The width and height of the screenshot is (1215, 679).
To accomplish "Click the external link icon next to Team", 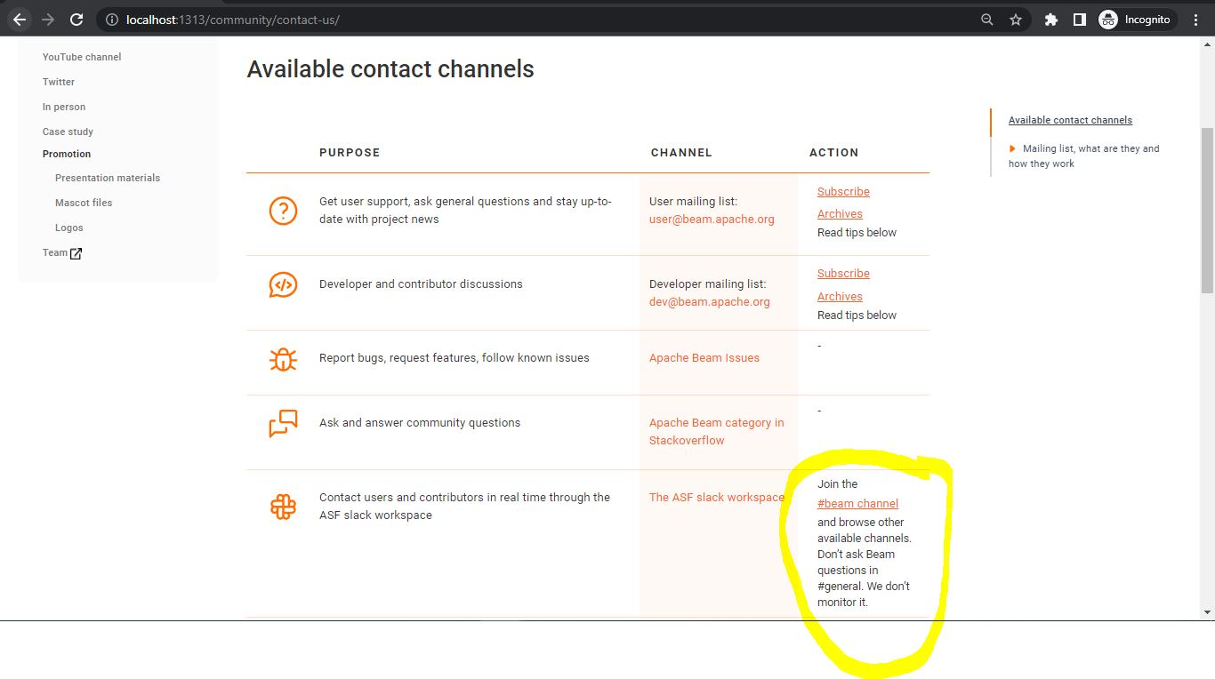I will (76, 253).
